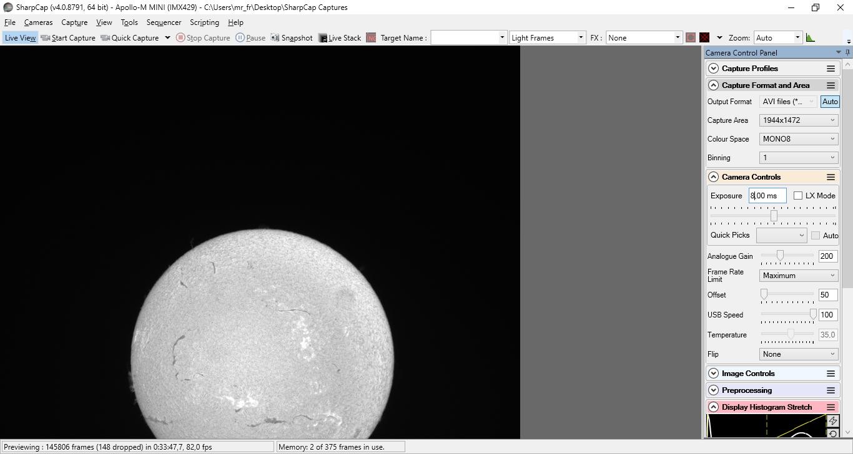Click the Quick Capture toolbar button
The width and height of the screenshot is (853, 454).
[130, 37]
